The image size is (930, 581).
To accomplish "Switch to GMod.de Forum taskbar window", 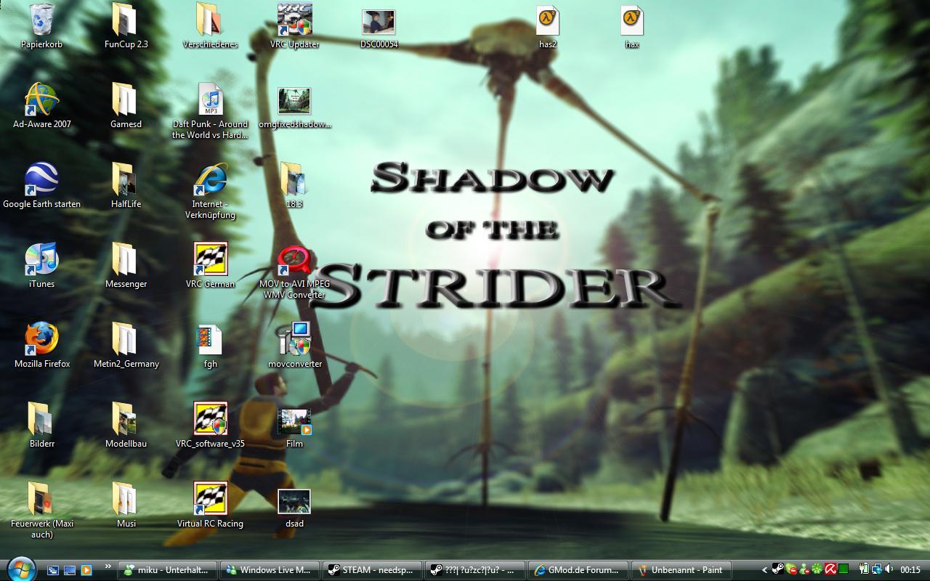I will coord(577,570).
